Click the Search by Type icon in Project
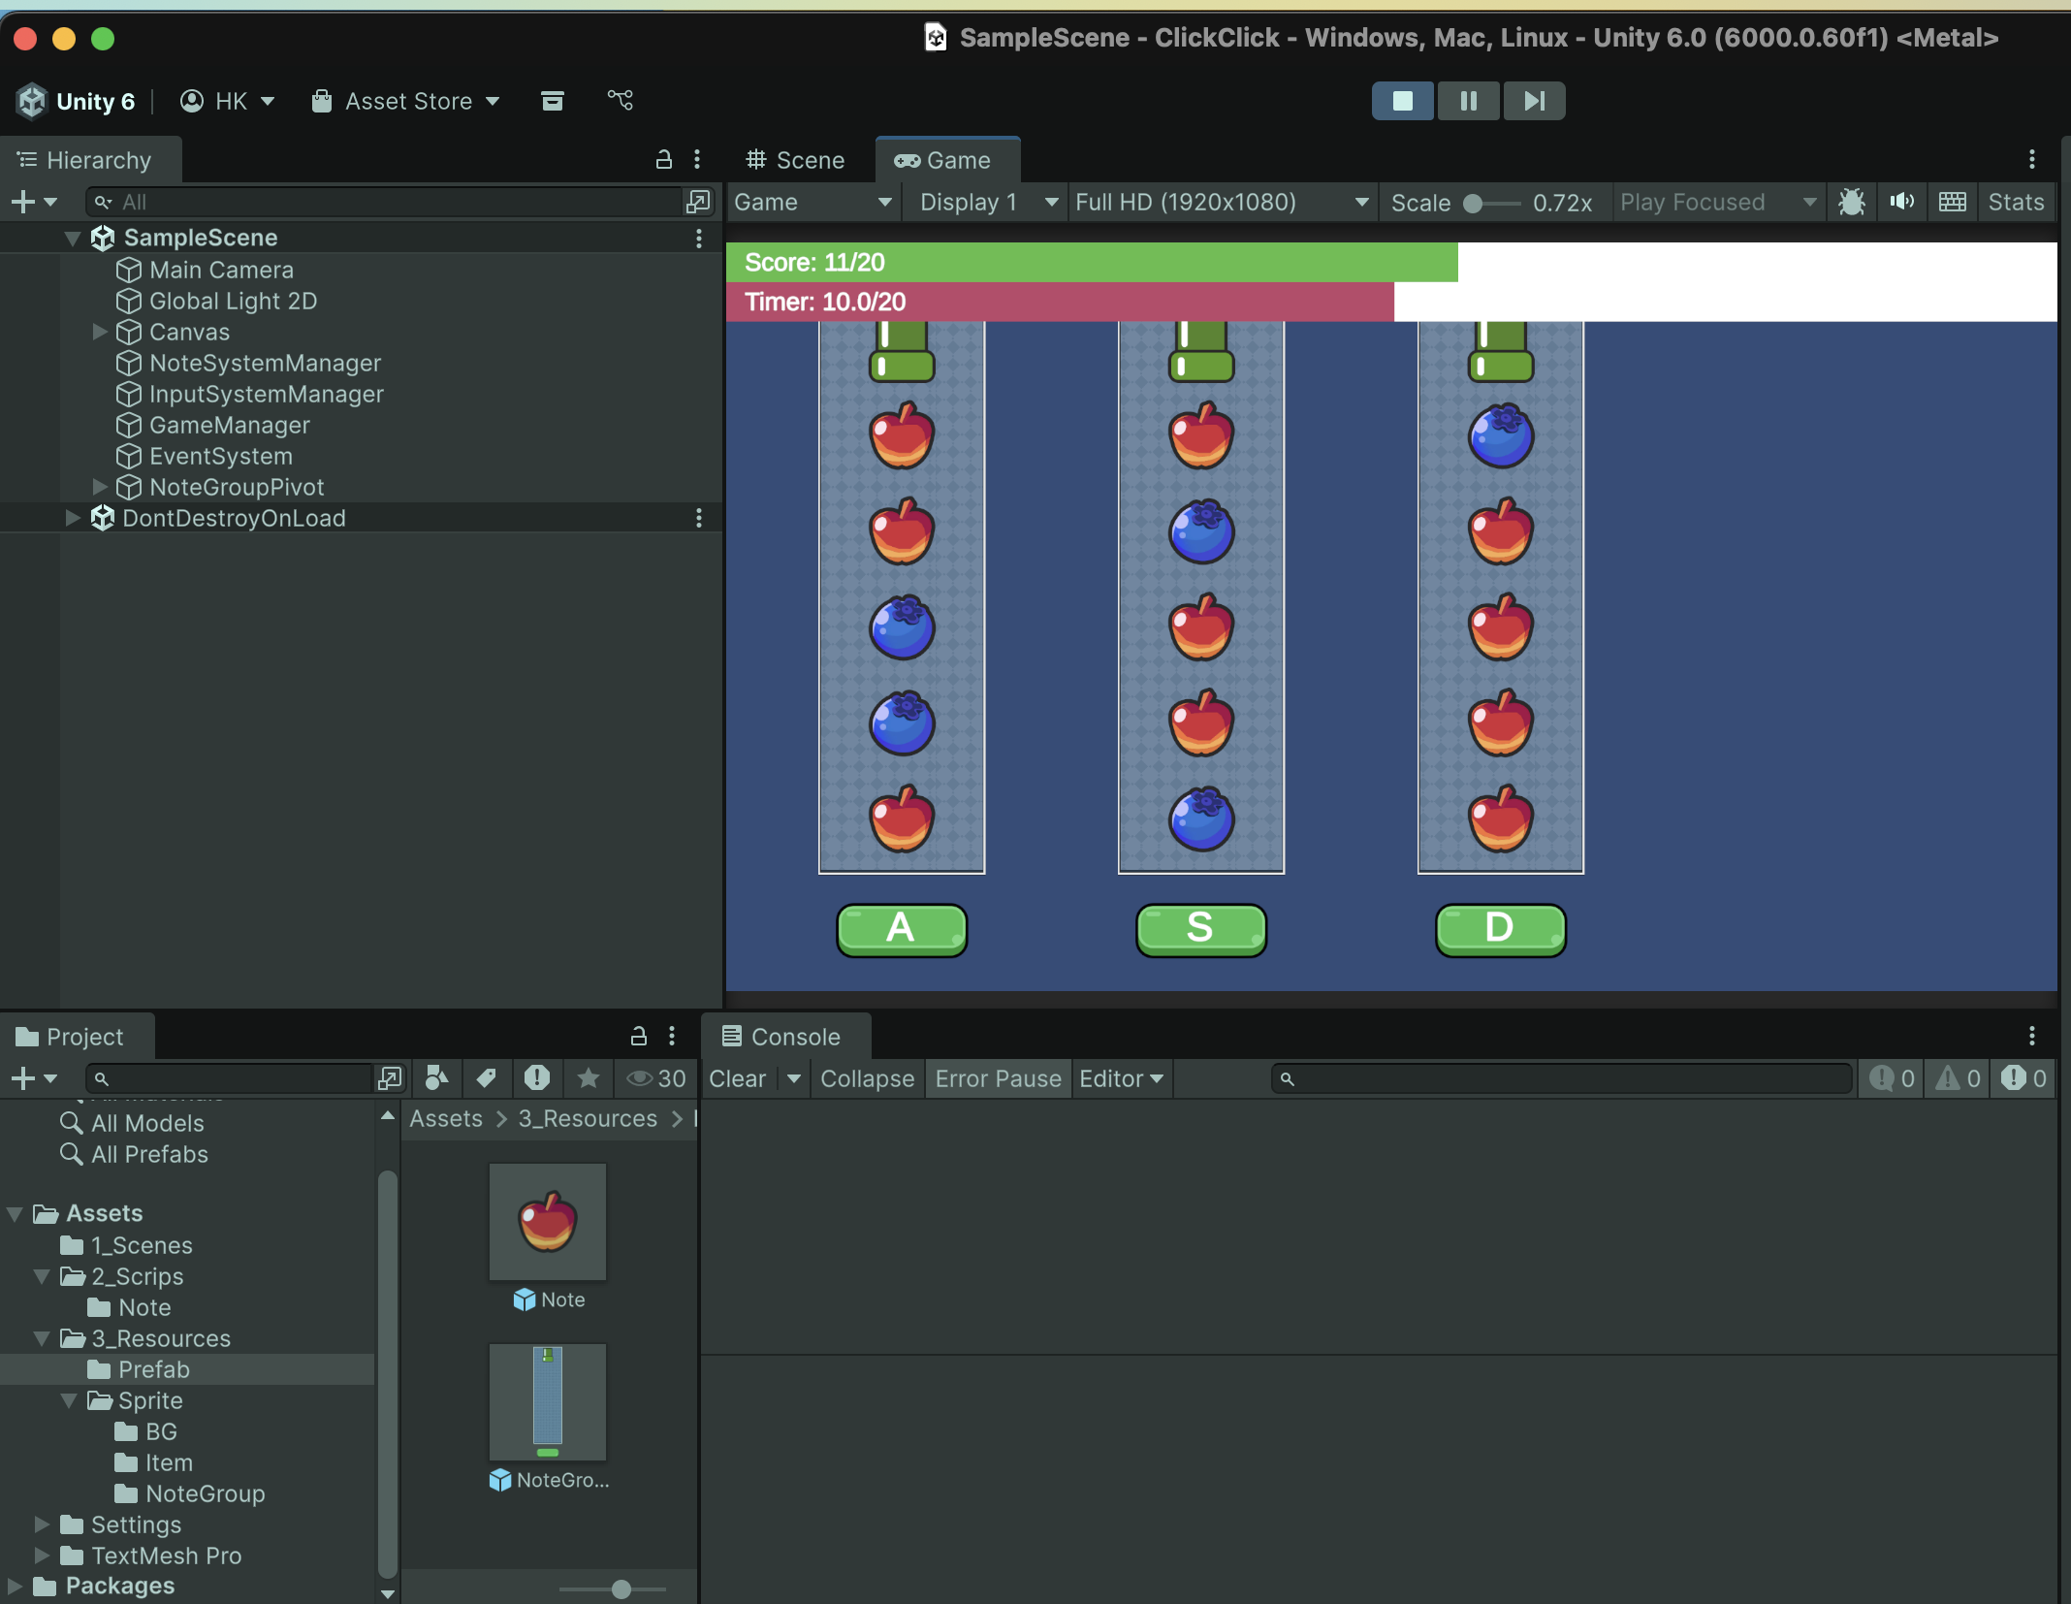This screenshot has width=2071, height=1604. pyautogui.click(x=436, y=1078)
